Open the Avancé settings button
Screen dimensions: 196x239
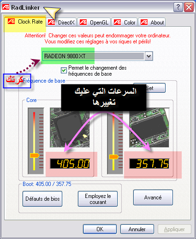(x=153, y=197)
